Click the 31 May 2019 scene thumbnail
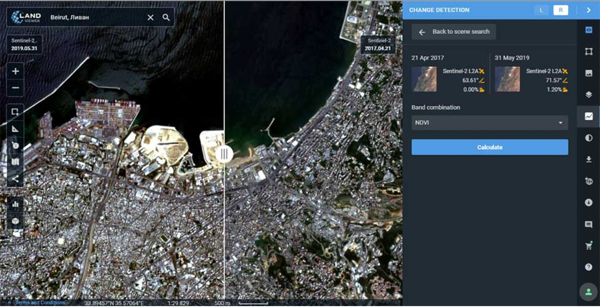 pyautogui.click(x=507, y=79)
